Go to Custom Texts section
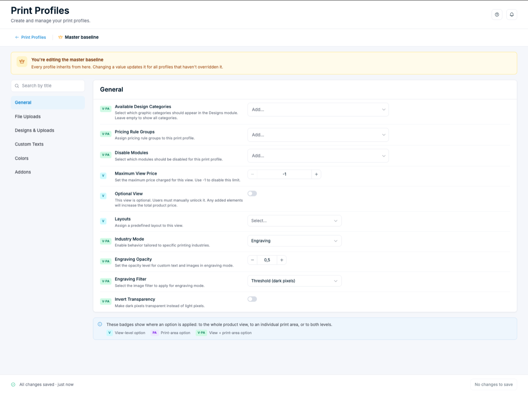The width and height of the screenshot is (528, 394). (x=48, y=144)
